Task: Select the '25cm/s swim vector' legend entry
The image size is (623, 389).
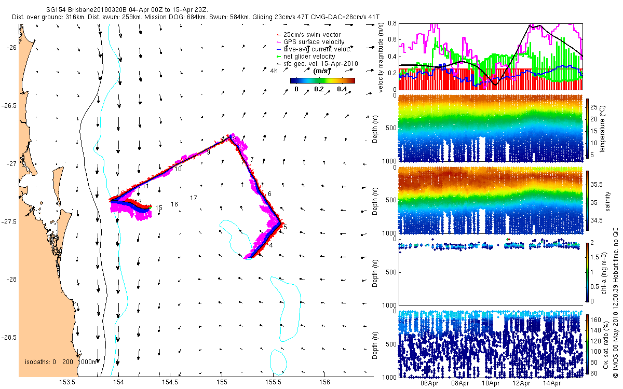Action: [x=307, y=35]
